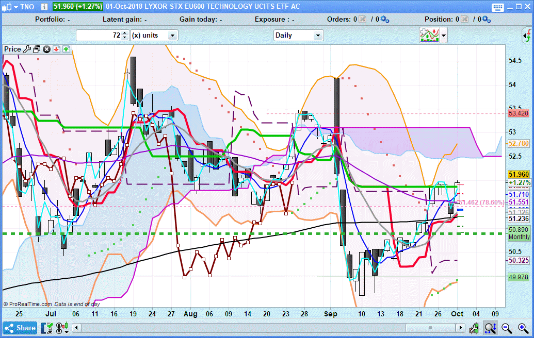Click the yellow 51.960 current price label

(x=519, y=175)
